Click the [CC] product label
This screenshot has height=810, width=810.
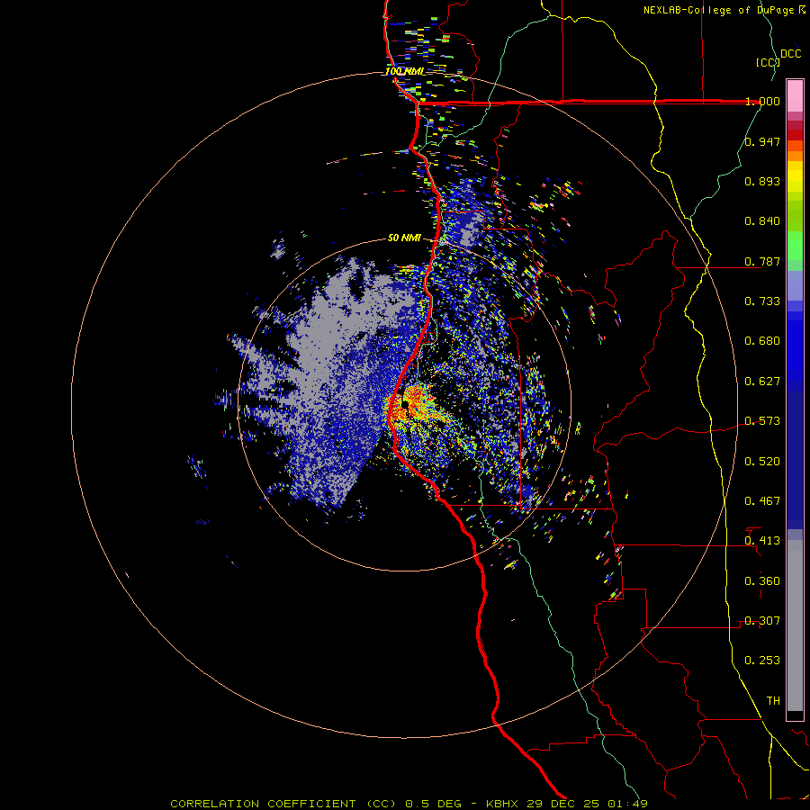768,62
